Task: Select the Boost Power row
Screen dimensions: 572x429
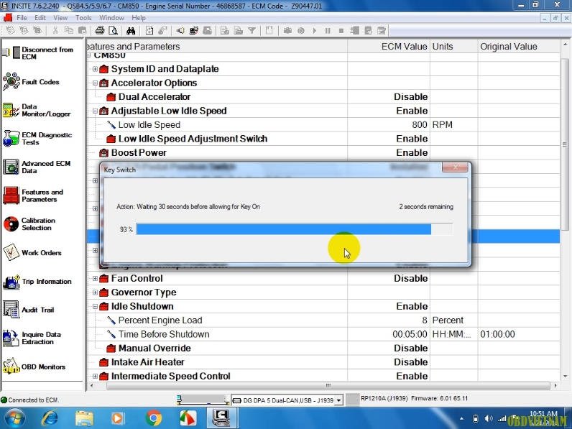Action: pyautogui.click(x=323, y=152)
